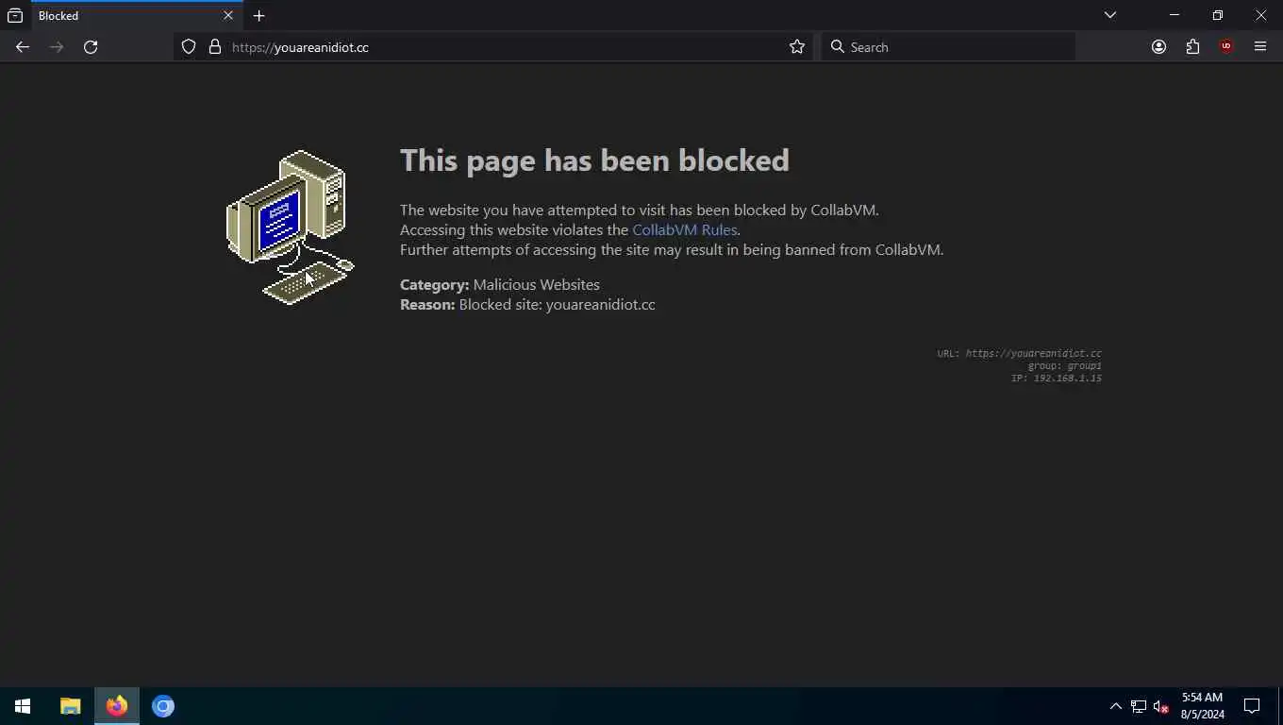Click the "This page has been blocked" heading
Image resolution: width=1283 pixels, height=725 pixels.
pyautogui.click(x=594, y=160)
